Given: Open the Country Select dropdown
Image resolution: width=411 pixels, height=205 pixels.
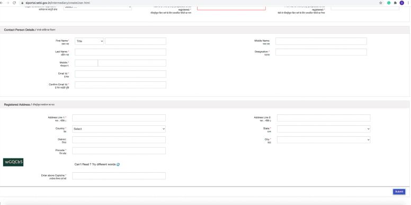Looking at the screenshot, I should coord(119,129).
